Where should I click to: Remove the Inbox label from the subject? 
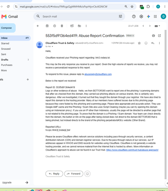point(133,36)
